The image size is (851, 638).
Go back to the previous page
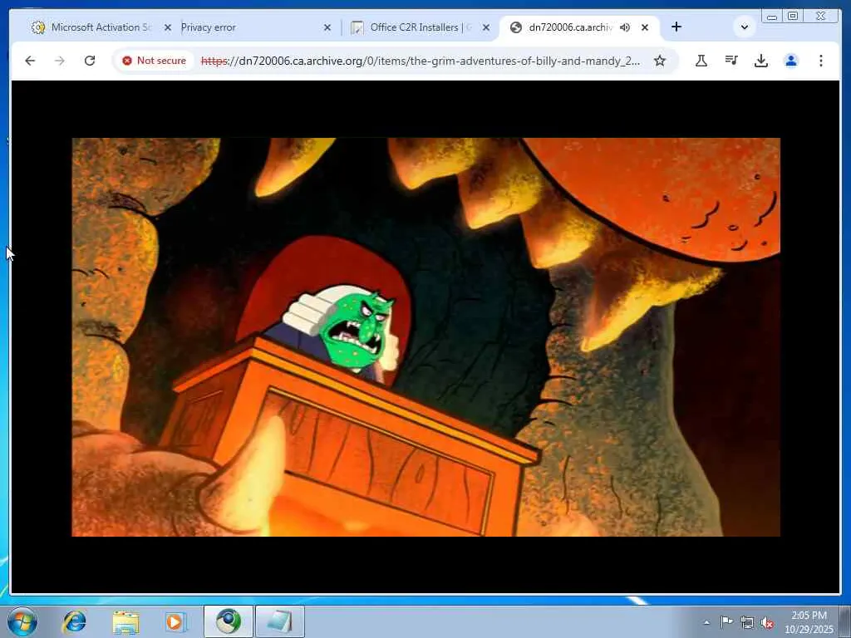click(x=30, y=61)
